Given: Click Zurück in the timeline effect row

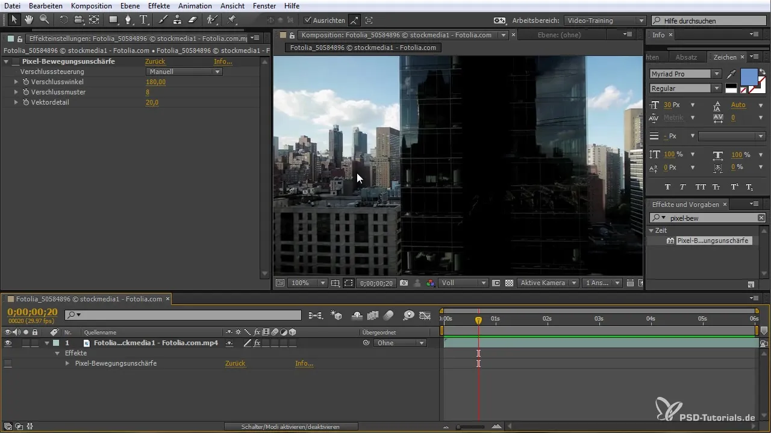Looking at the screenshot, I should [235, 363].
